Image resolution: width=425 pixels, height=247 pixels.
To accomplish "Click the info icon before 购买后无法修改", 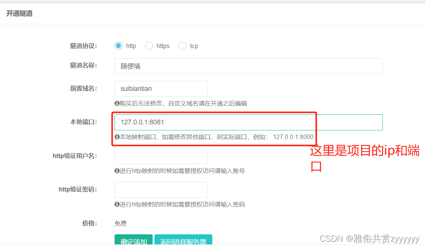I will tap(117, 103).
